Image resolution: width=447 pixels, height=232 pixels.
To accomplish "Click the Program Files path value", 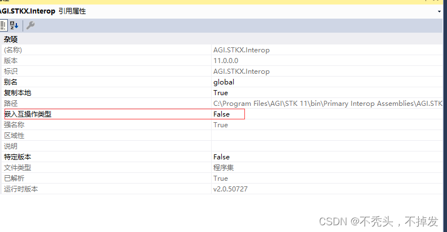I will 327,104.
